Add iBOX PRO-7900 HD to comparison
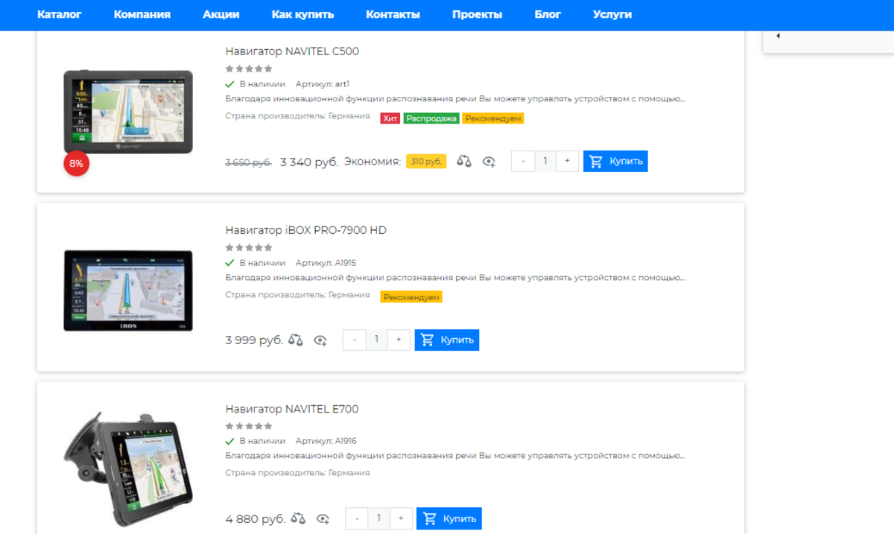The image size is (894, 534). 296,340
